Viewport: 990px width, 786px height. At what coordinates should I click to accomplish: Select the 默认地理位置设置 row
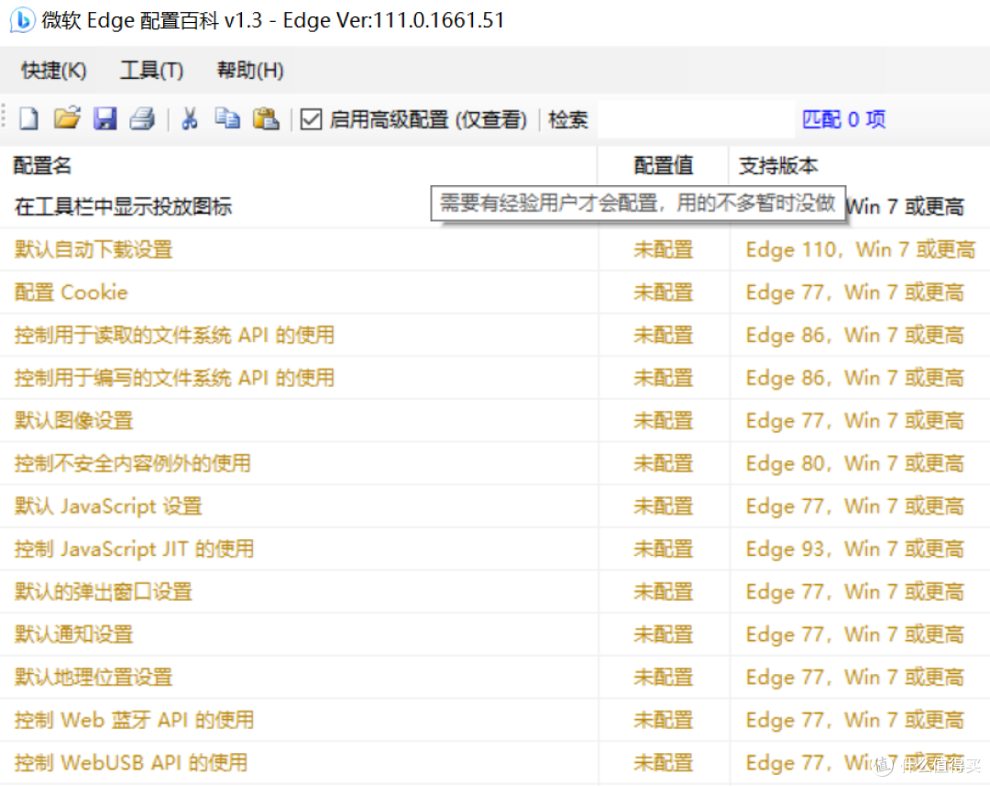point(495,678)
